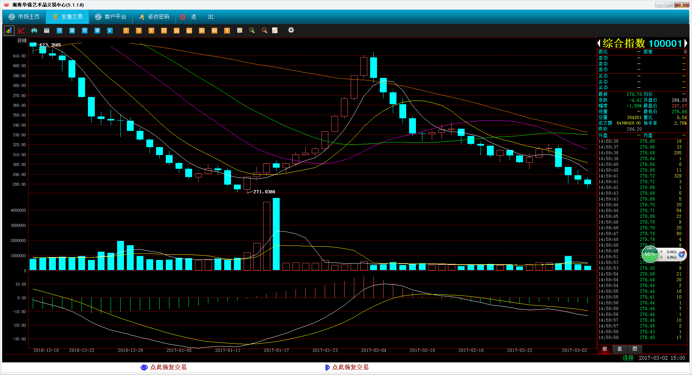
Task: Select the candlestick chart icon
Action: [34, 31]
